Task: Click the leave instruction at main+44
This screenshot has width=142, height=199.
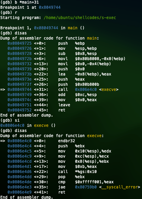Action: pyautogui.click(x=64, y=105)
